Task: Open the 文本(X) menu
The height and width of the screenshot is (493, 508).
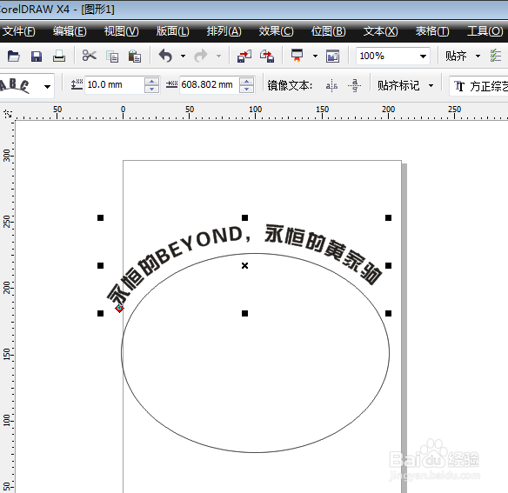Action: click(380, 31)
